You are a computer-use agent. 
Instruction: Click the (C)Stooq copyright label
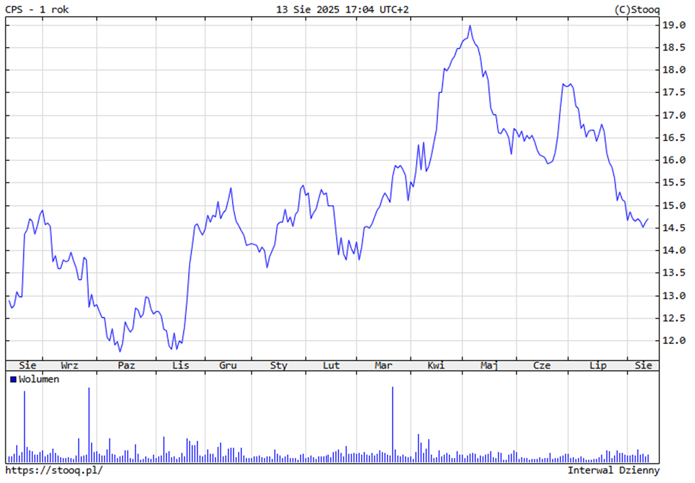637,10
